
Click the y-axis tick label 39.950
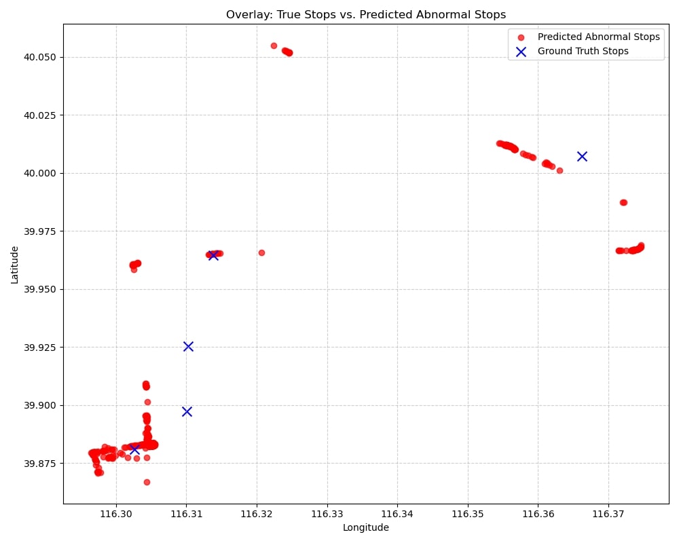coord(40,289)
